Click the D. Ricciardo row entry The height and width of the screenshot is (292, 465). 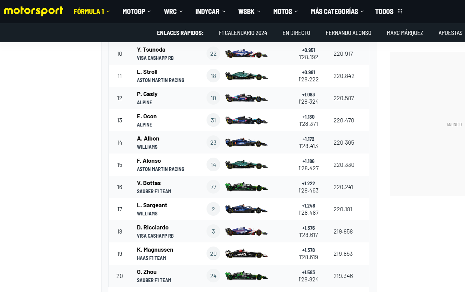[x=239, y=231]
